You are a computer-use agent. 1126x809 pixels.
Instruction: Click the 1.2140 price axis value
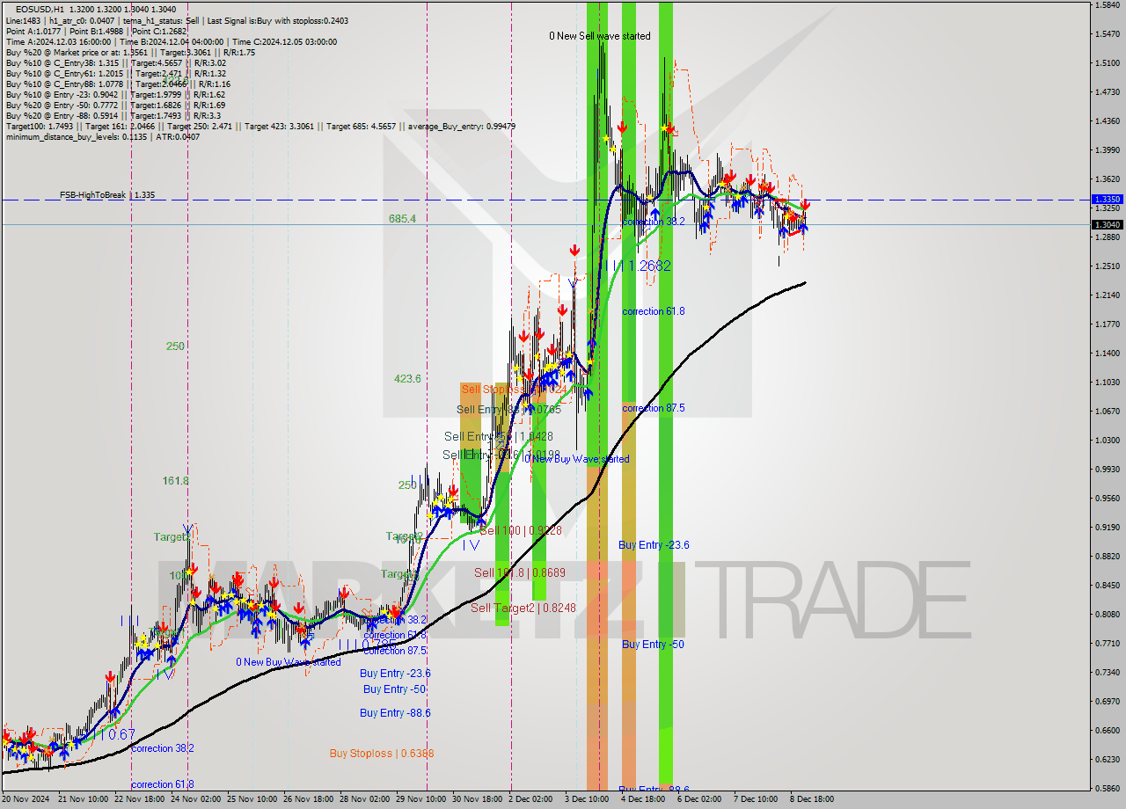1106,295
